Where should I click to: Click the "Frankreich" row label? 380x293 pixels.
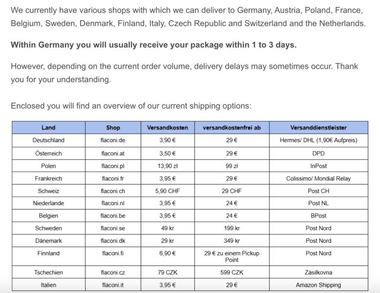[x=48, y=179]
